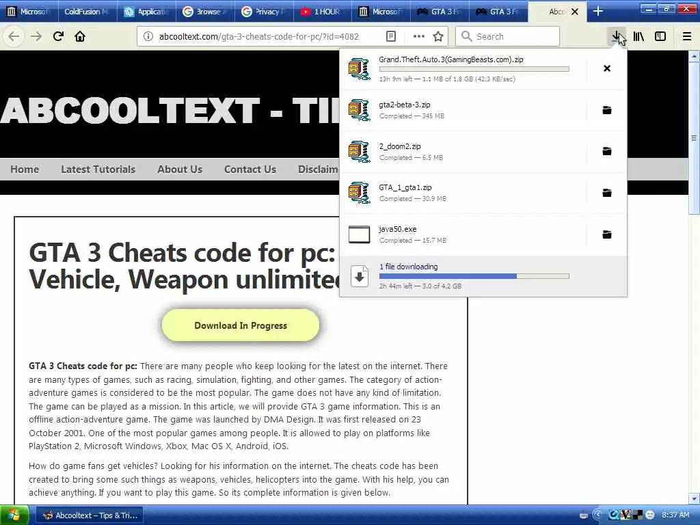Click the 1 file downloading progress bar
The image size is (700, 525).
474,276
